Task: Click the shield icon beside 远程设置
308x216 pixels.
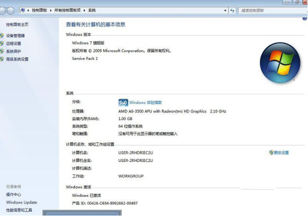Action: coord(2,43)
